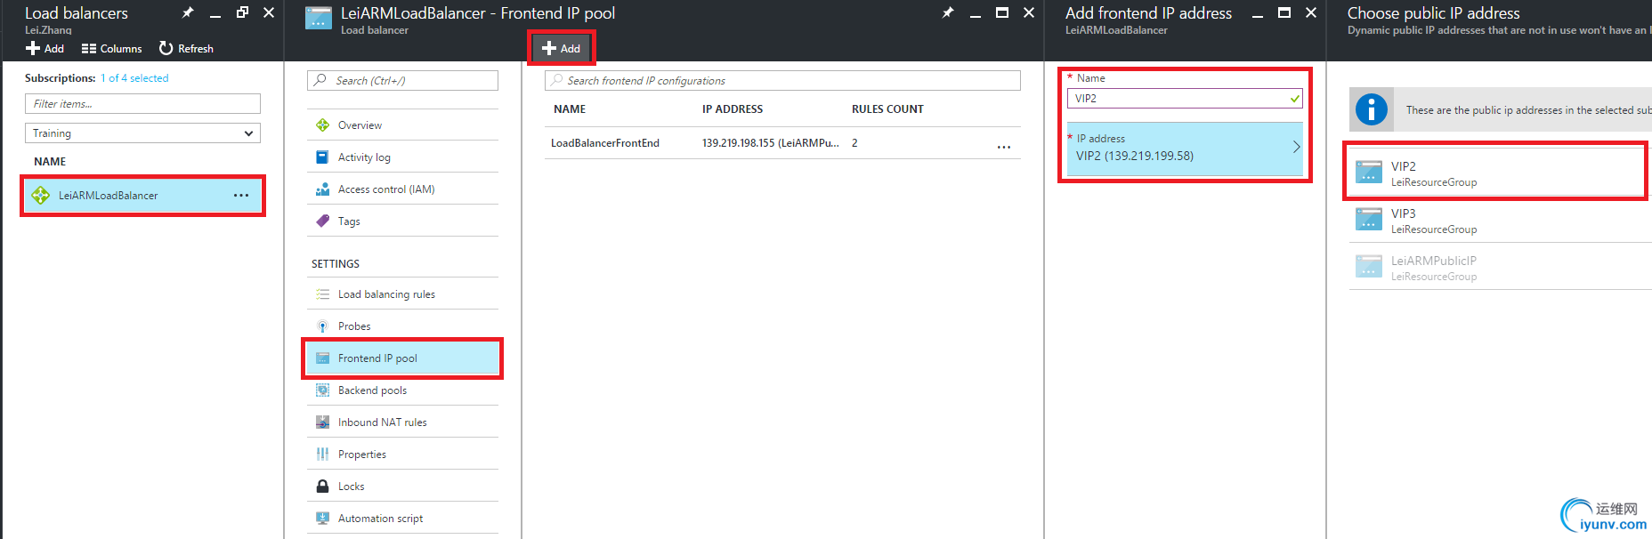The height and width of the screenshot is (539, 1652).
Task: Click the 139.219.198.155 IP address cell
Action: pos(771,143)
